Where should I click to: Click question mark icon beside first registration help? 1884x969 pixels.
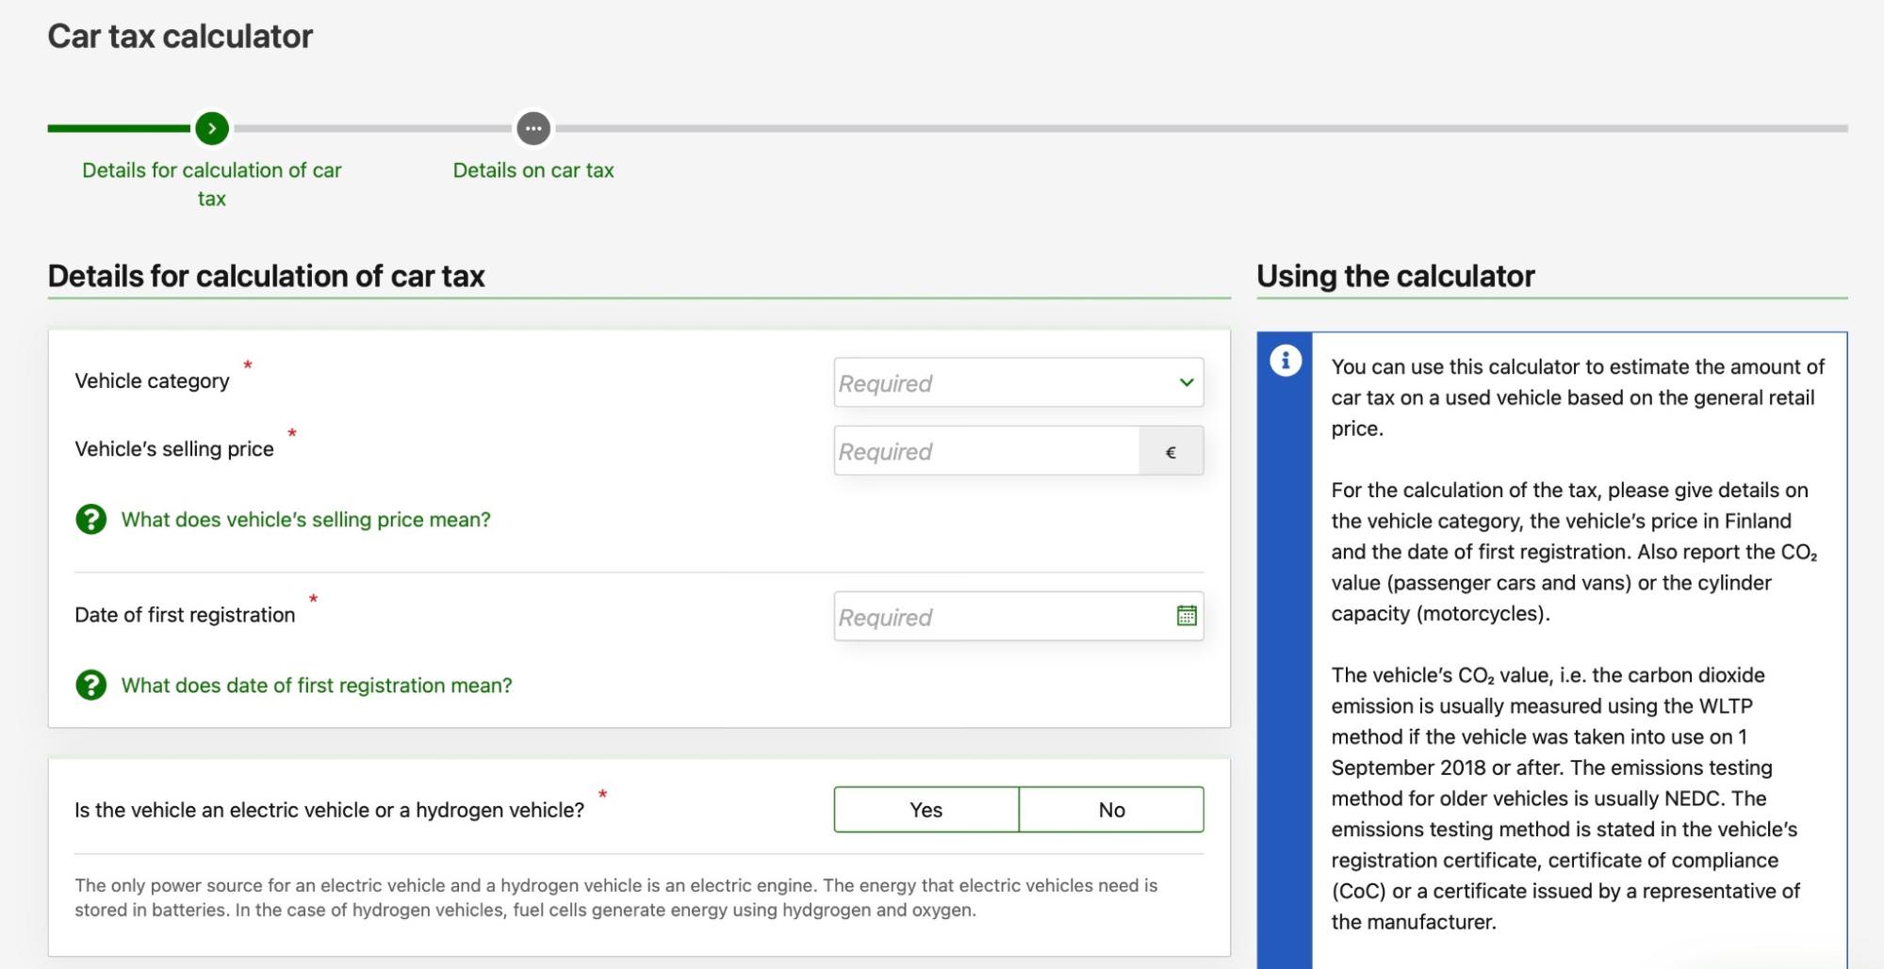(x=91, y=685)
